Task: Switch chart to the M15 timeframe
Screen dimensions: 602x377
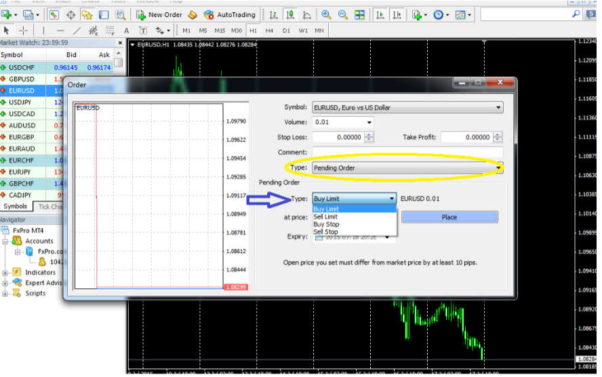Action: [x=220, y=31]
